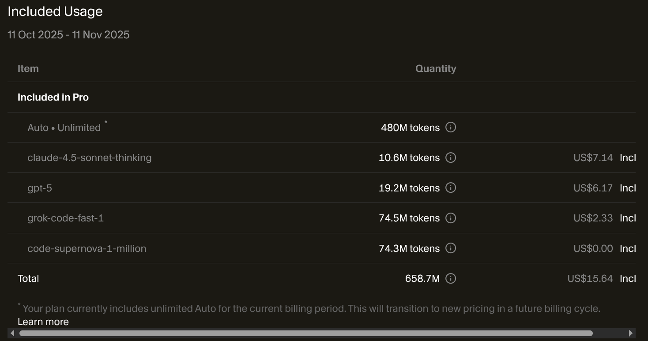Viewport: 648px width, 341px height.
Task: Click the horizontal scrollbar thumb
Action: tap(305, 333)
